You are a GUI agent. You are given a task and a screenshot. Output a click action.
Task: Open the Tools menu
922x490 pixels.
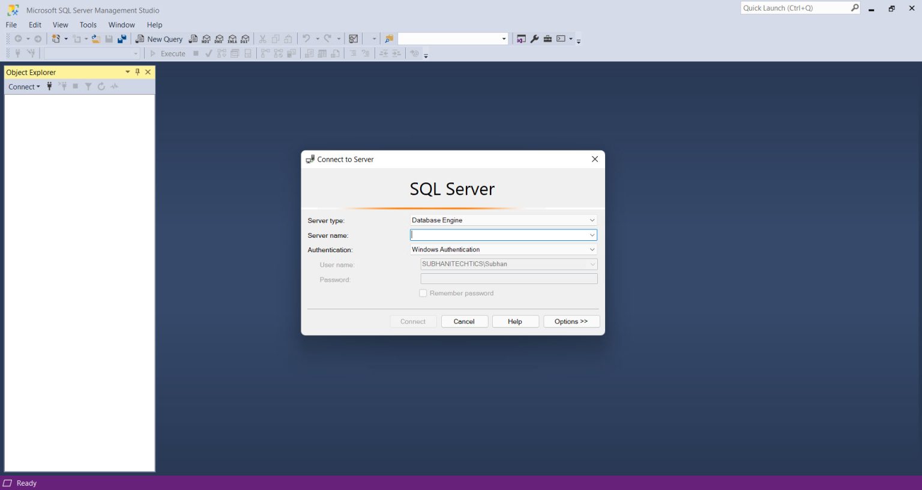pos(88,25)
